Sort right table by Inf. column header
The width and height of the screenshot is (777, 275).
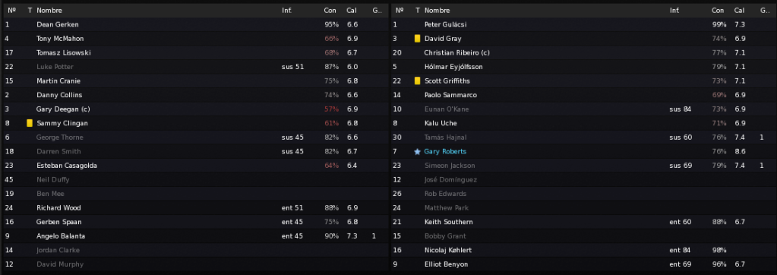coord(674,11)
